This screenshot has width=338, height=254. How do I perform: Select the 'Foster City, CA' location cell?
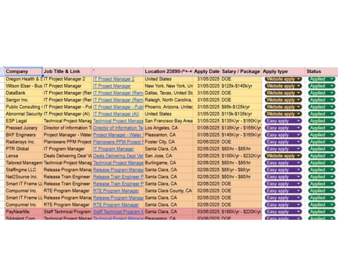point(168,142)
